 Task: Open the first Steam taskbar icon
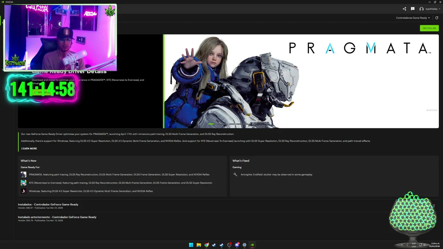pyautogui.click(x=214, y=245)
